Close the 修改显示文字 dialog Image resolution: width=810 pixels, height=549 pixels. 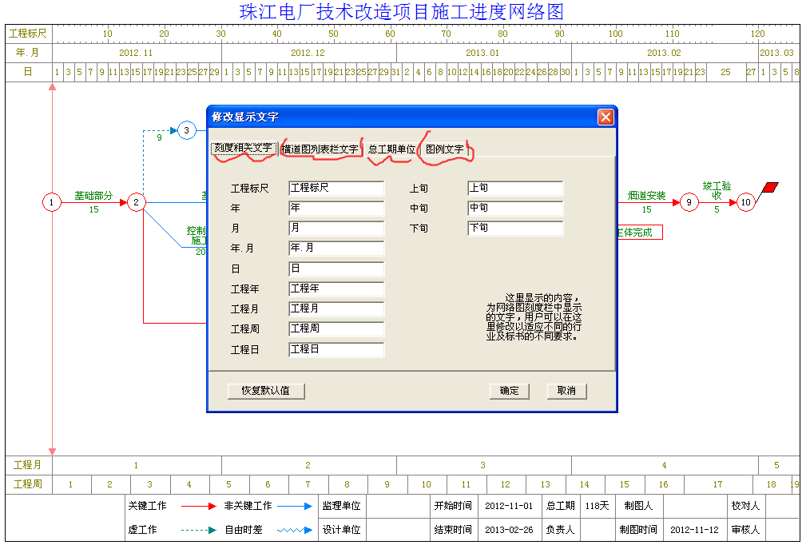[x=606, y=117]
